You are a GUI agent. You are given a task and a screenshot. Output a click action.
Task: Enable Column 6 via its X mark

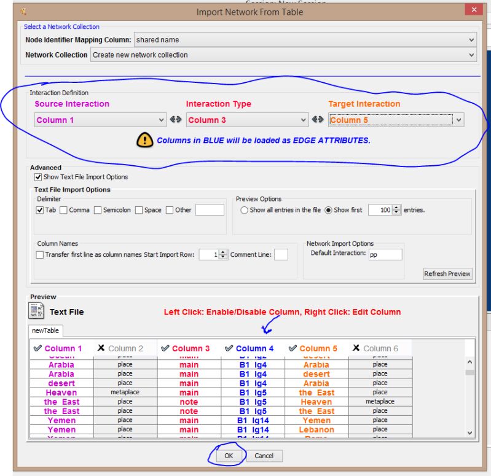pyautogui.click(x=356, y=348)
